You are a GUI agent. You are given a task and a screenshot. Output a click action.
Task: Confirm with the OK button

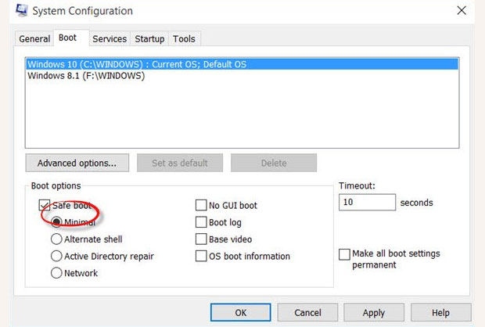pos(241,312)
